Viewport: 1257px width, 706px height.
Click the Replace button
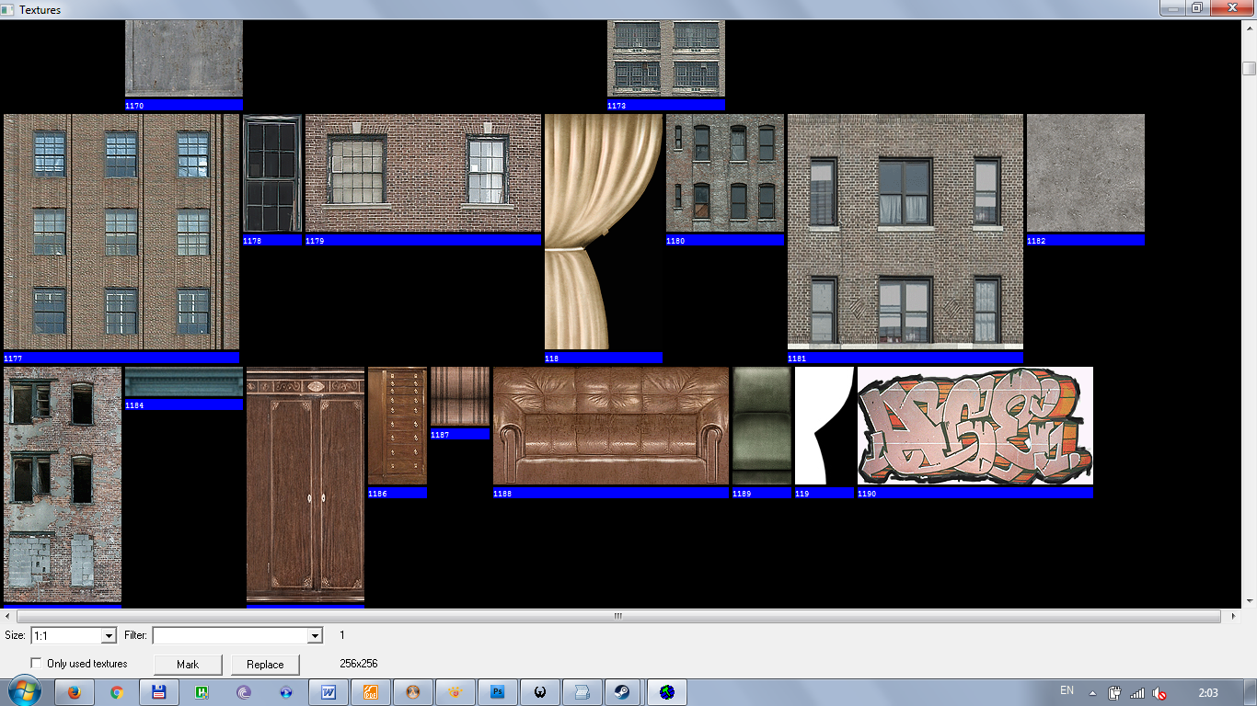pyautogui.click(x=265, y=664)
